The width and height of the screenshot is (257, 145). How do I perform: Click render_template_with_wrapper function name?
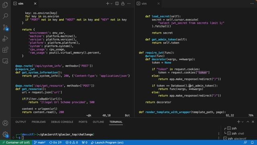point(168,112)
